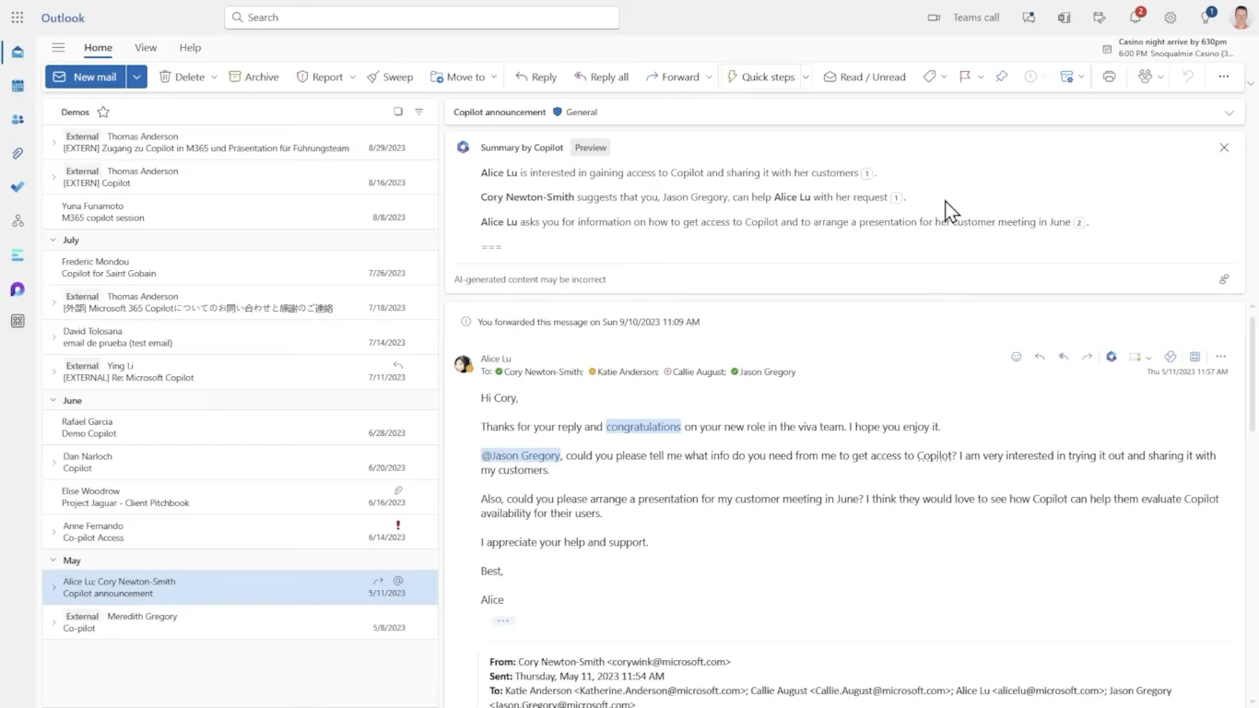
Task: Favorite the Demos folder star
Action: 103,112
